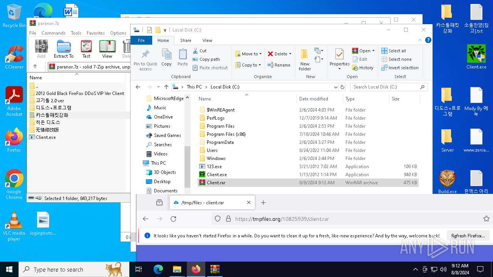The image size is (493, 277).
Task: Expand the address bar history dropdown
Action: (336, 87)
